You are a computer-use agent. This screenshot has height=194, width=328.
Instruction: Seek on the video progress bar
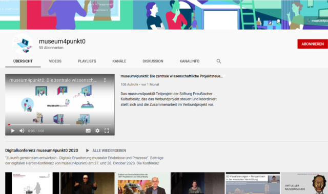pos(60,125)
